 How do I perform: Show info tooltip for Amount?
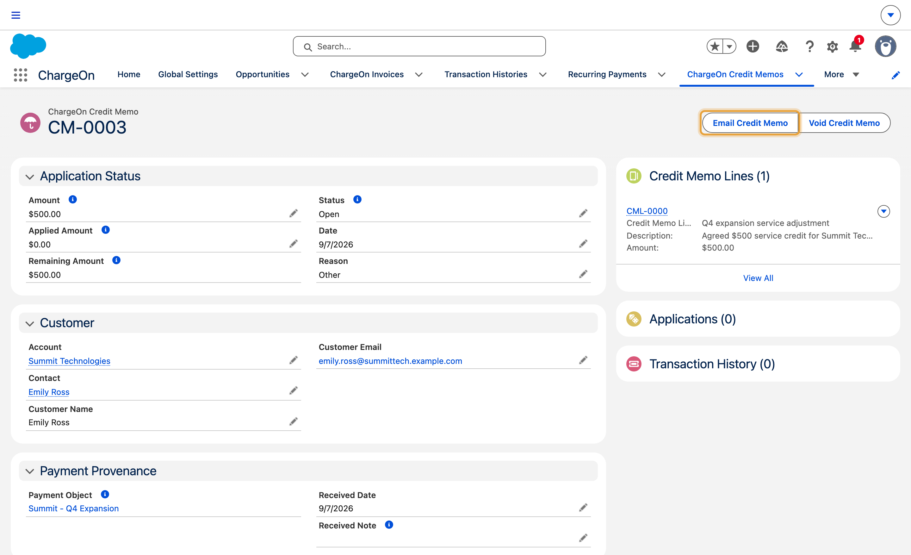tap(73, 199)
